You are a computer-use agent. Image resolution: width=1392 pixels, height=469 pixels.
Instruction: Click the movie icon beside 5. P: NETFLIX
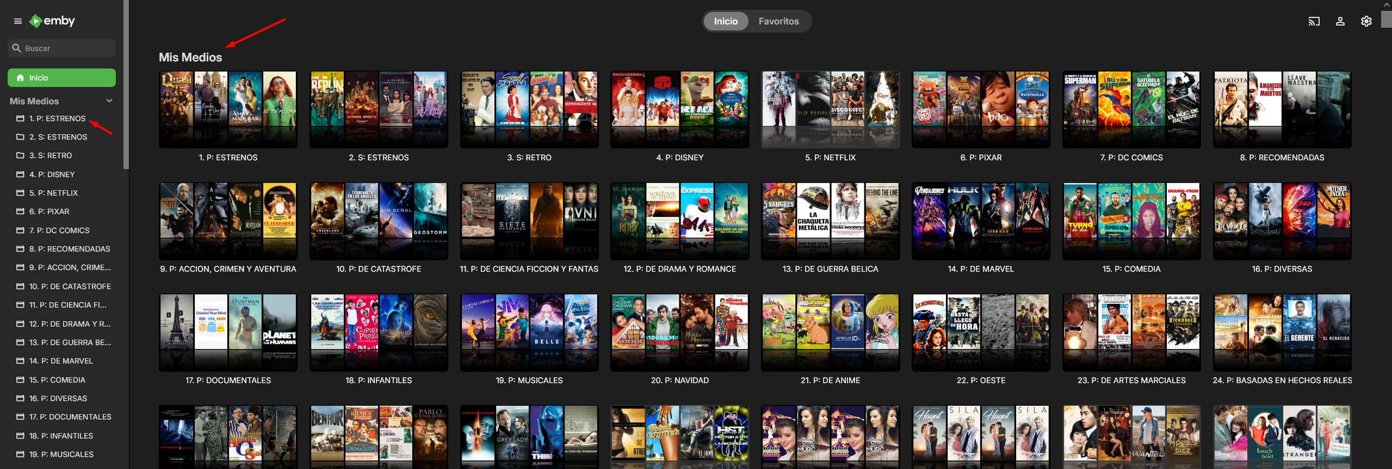[20, 193]
